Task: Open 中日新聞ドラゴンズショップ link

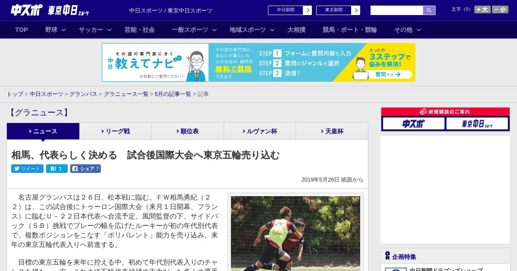Action: (446, 269)
